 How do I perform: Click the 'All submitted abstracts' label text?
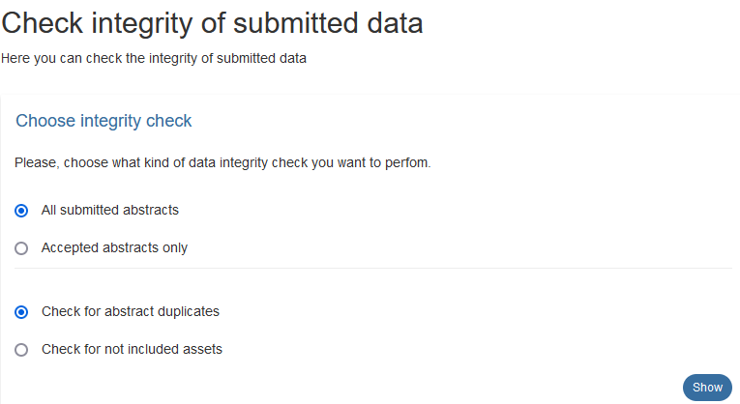pyautogui.click(x=110, y=210)
